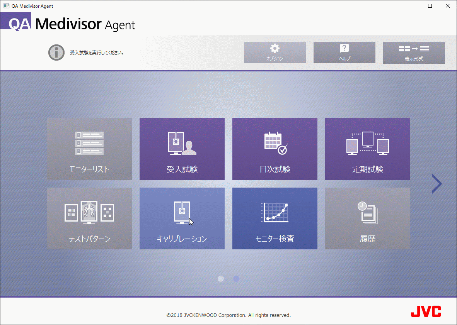The width and height of the screenshot is (457, 325).
Task: Maximize the QA Medivisor Agent window
Action: (x=430, y=6)
